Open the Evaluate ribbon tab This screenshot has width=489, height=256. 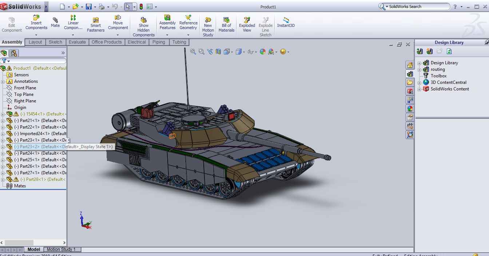tap(77, 42)
